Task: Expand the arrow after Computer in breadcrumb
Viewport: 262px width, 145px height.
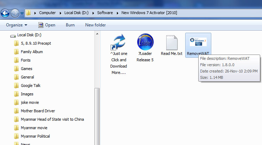Action: click(x=60, y=13)
